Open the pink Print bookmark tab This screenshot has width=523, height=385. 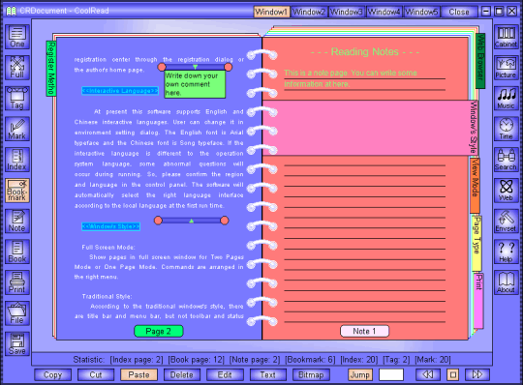tap(478, 301)
